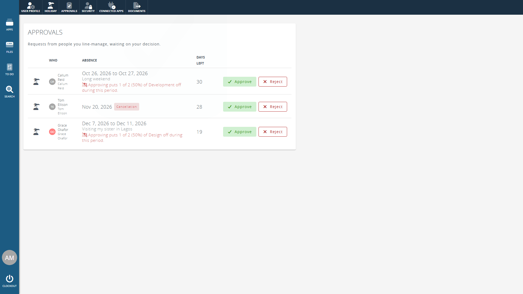Open the Connected Apps tab
Screen dimensions: 523x294
(111, 7)
